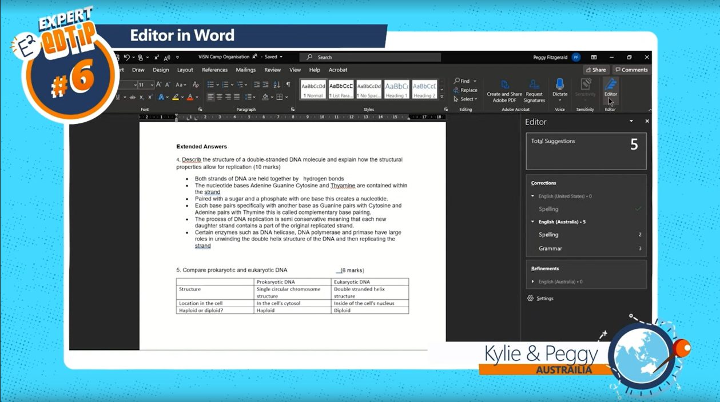
Task: Click the Text Effects icon
Action: point(162,97)
